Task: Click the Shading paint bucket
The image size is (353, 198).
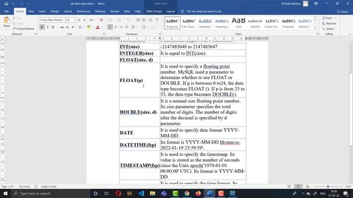Action: (143, 27)
